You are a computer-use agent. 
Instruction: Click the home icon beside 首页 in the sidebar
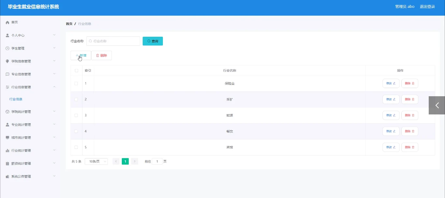pos(7,22)
